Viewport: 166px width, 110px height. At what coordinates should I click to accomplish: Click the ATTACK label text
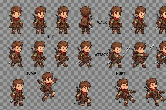point(101,55)
